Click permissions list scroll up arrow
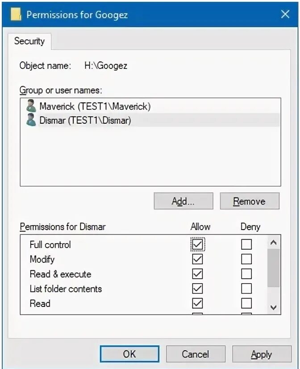The image size is (300, 369). (x=273, y=242)
